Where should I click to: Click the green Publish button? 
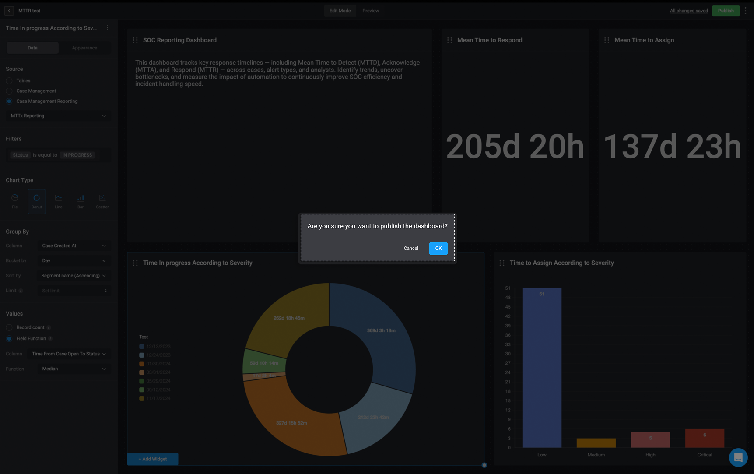click(x=726, y=11)
